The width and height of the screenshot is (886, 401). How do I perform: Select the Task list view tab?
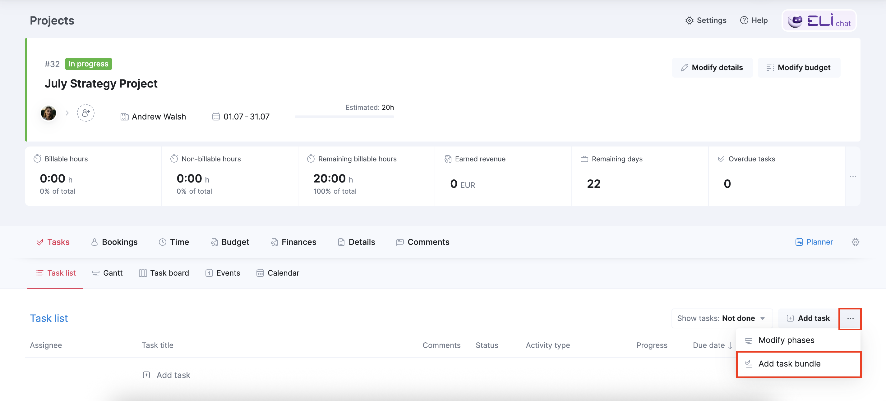56,273
